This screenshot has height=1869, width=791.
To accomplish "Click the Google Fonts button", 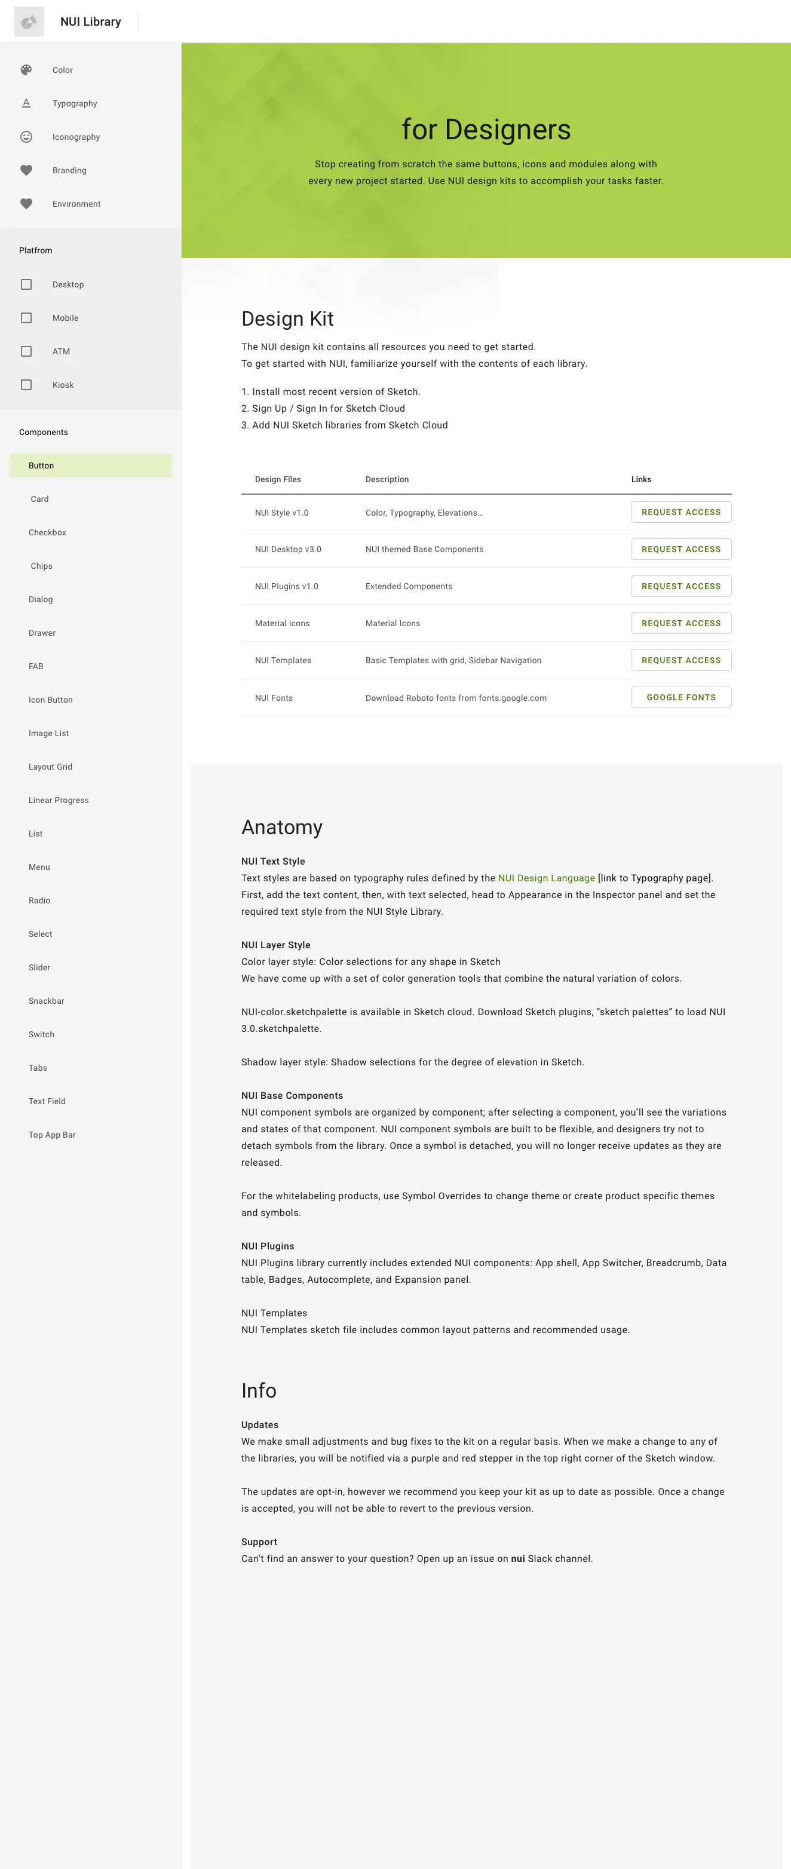I will coord(680,697).
